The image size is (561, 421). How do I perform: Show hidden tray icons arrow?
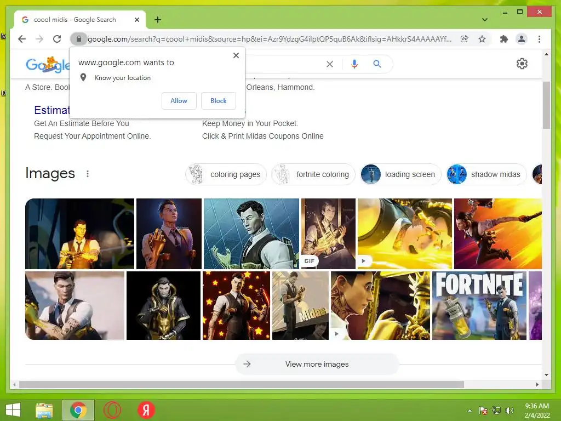tap(470, 411)
